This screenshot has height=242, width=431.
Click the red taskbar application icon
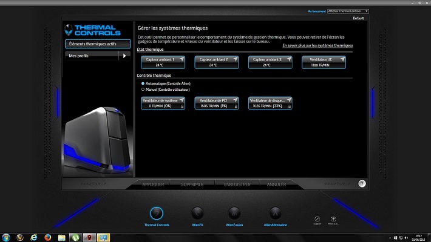[89, 237]
